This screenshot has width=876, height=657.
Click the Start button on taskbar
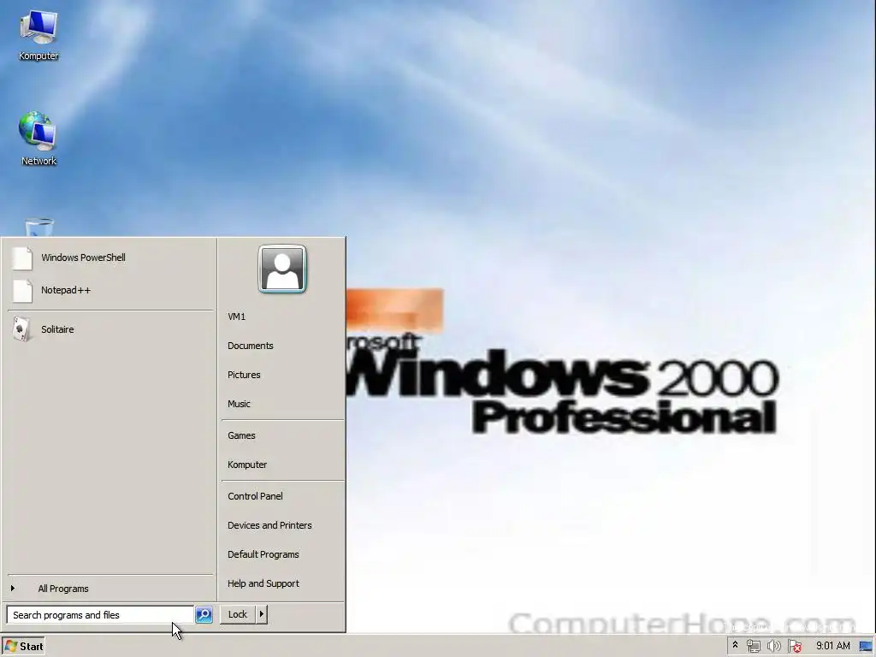23,647
